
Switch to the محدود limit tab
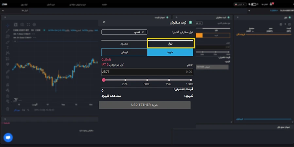coord(124,44)
